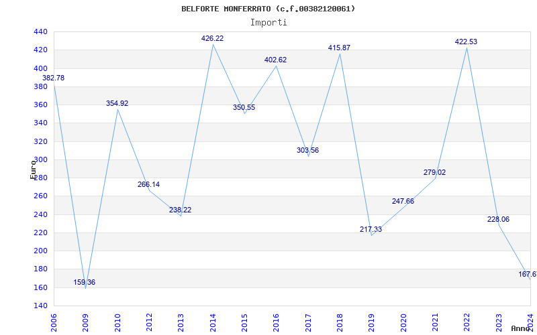Click the Importi subtitle
Screen dimensions: 537x335
click(268, 23)
